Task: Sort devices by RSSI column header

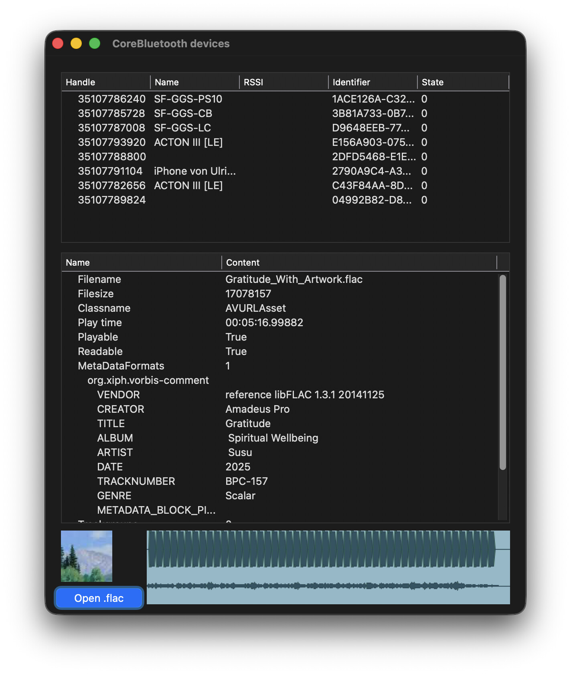Action: [x=283, y=82]
